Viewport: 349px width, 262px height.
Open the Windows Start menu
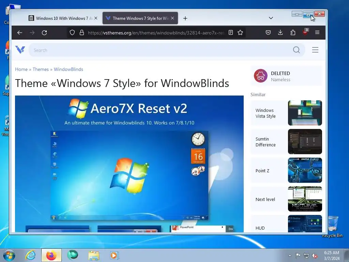coord(9,255)
